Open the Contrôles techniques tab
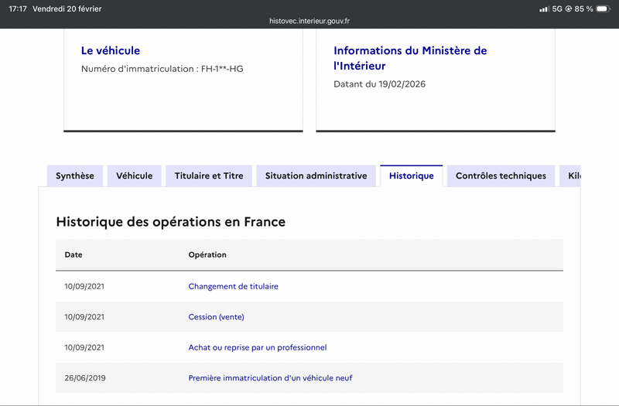 [x=501, y=176]
